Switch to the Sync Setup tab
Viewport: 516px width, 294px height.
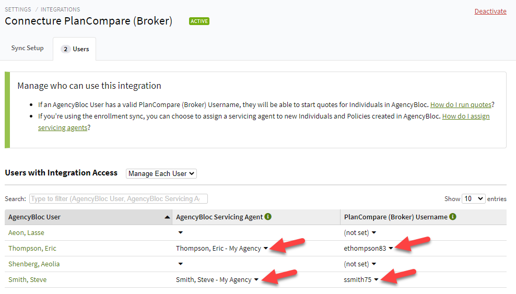coord(27,48)
